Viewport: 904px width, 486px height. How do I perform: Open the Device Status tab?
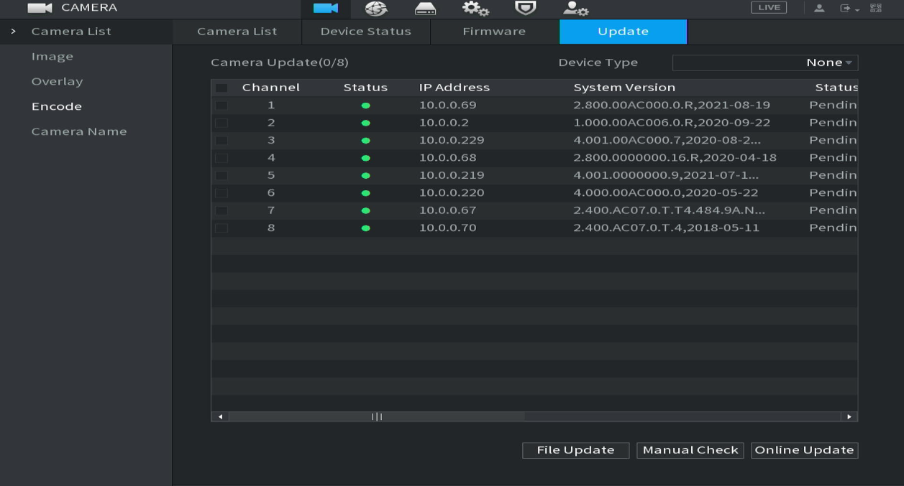point(365,32)
